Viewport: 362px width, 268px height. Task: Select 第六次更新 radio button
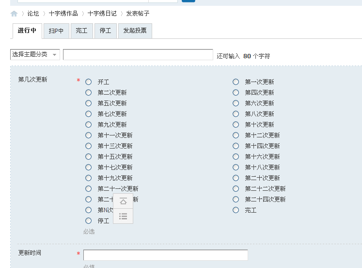(x=236, y=103)
